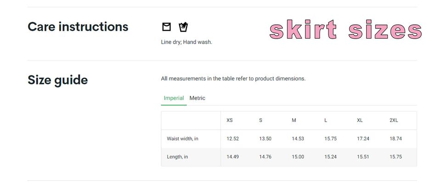This screenshot has height=188, width=441.
Task: Click the 2XL waist value 18.74
Action: point(396,138)
